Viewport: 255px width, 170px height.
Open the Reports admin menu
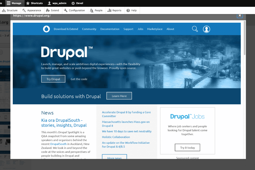click(x=114, y=10)
